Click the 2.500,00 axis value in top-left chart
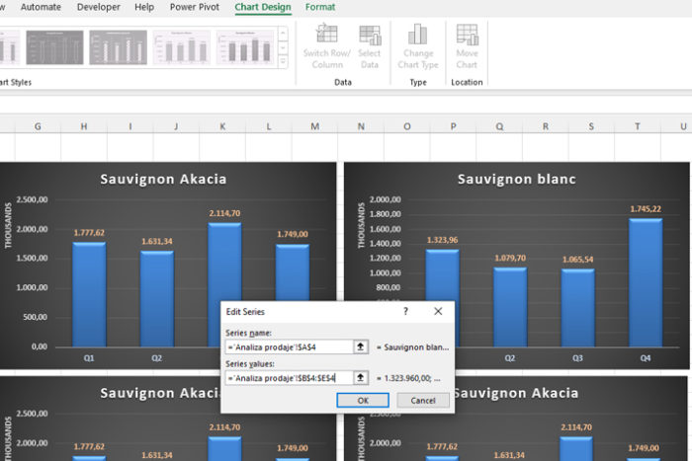 [x=32, y=199]
